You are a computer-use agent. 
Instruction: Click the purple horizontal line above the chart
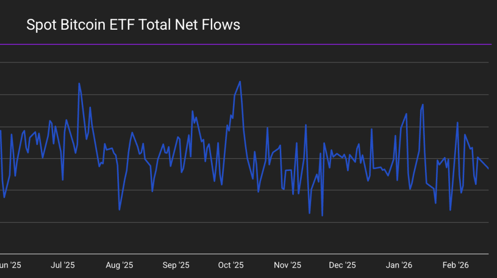pyautogui.click(x=248, y=45)
